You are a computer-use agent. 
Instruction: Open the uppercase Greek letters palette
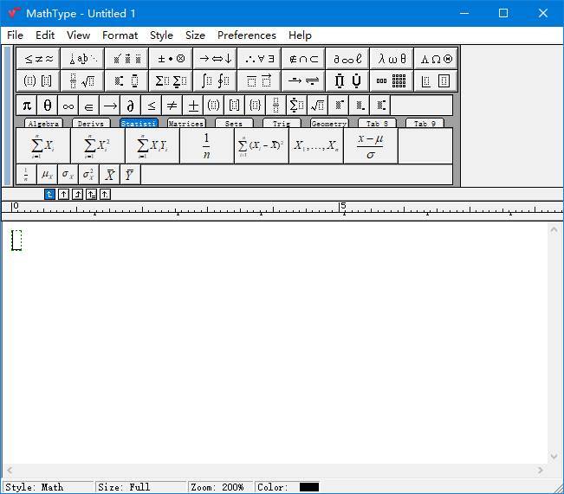click(x=436, y=59)
